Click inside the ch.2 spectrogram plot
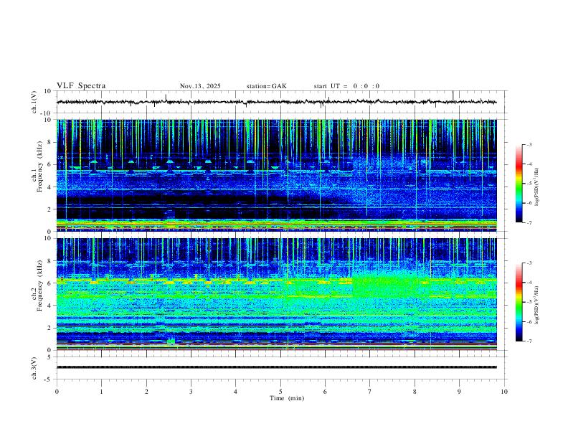 point(276,294)
